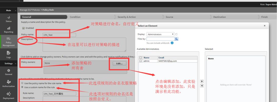Click the 349372613@qq.com email cell

(168, 61)
